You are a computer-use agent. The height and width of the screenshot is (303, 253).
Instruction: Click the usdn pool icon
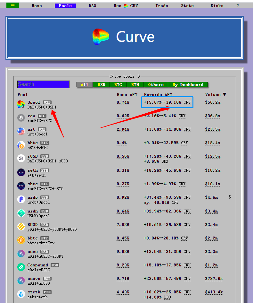[21, 213]
